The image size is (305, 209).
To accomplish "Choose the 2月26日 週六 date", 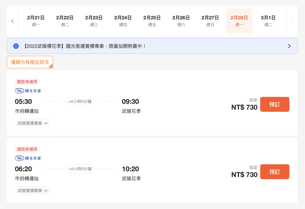I will pos(181,21).
